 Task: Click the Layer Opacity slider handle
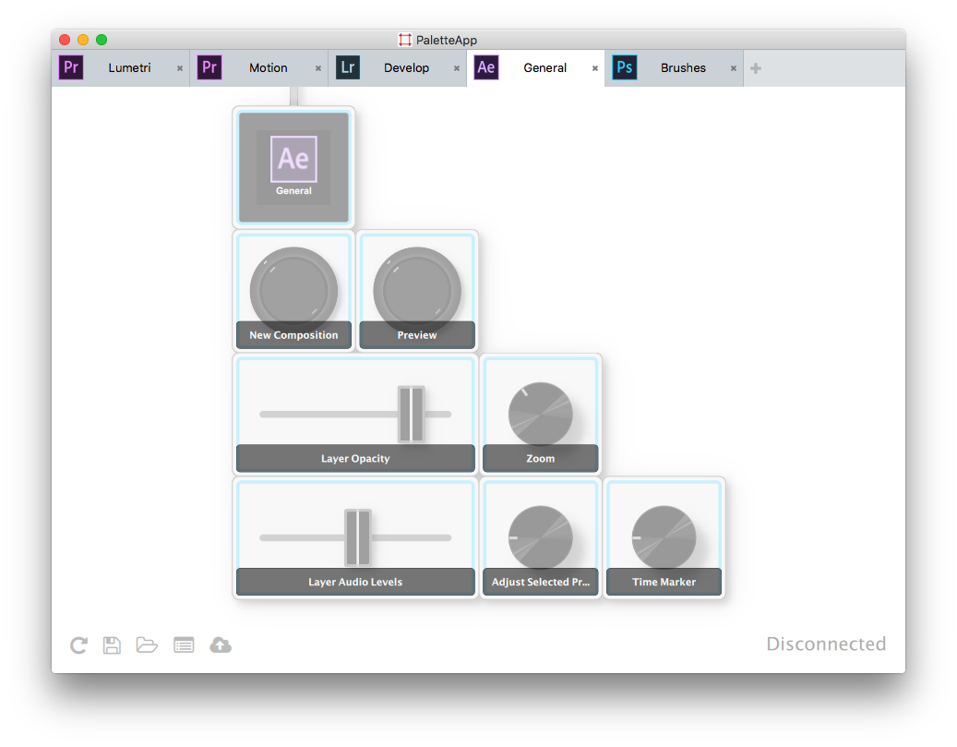point(412,414)
